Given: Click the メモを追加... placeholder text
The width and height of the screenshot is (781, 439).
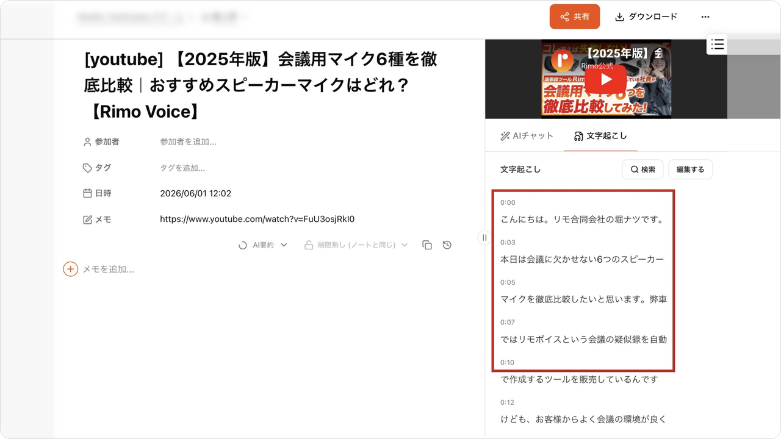Looking at the screenshot, I should click(108, 269).
